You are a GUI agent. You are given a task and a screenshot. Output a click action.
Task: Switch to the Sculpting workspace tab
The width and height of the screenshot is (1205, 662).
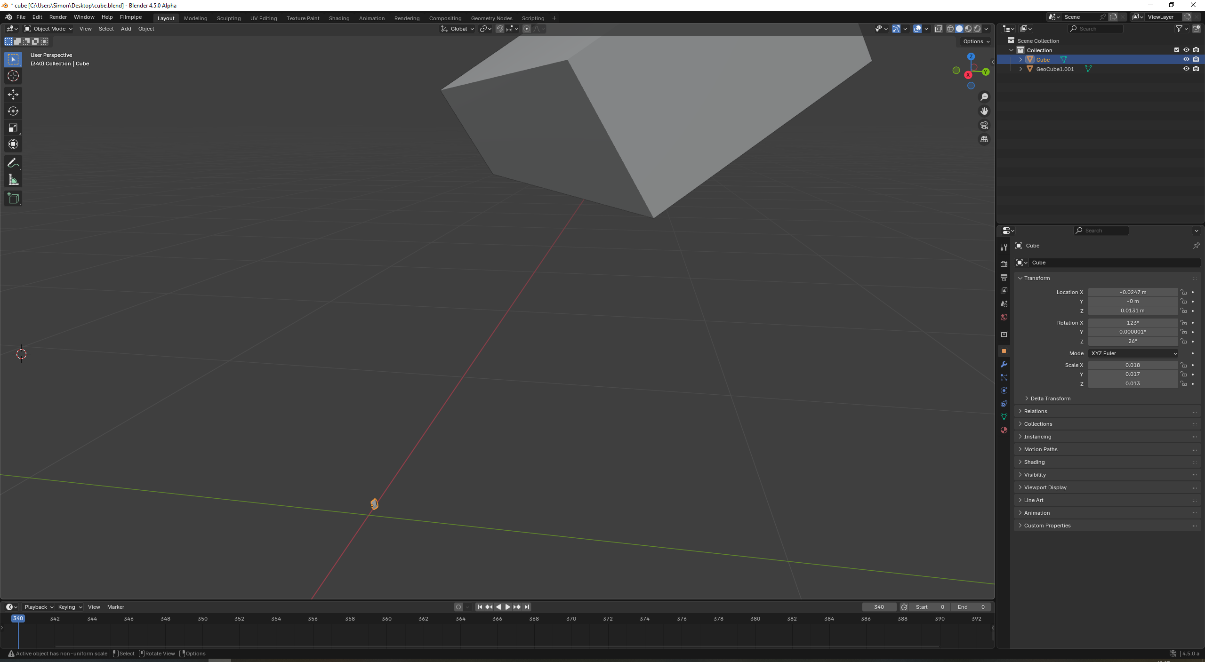tap(229, 18)
